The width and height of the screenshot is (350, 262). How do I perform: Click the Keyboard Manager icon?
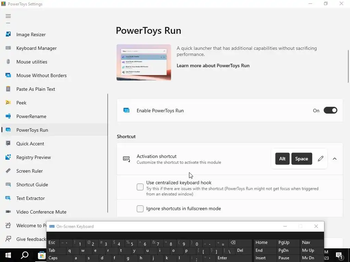coord(8,48)
